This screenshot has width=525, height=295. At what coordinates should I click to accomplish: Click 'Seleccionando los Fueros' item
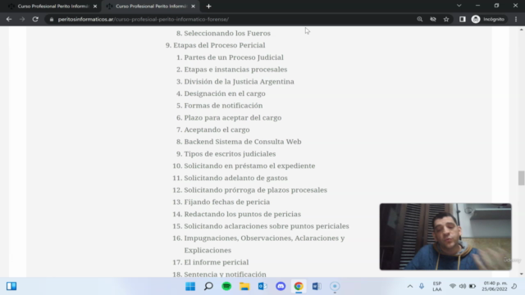coord(227,33)
